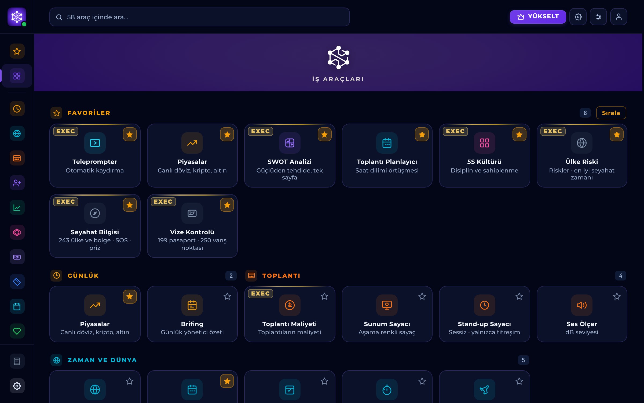
Task: Open the clock daily icon in sidebar
Action: coord(17,109)
